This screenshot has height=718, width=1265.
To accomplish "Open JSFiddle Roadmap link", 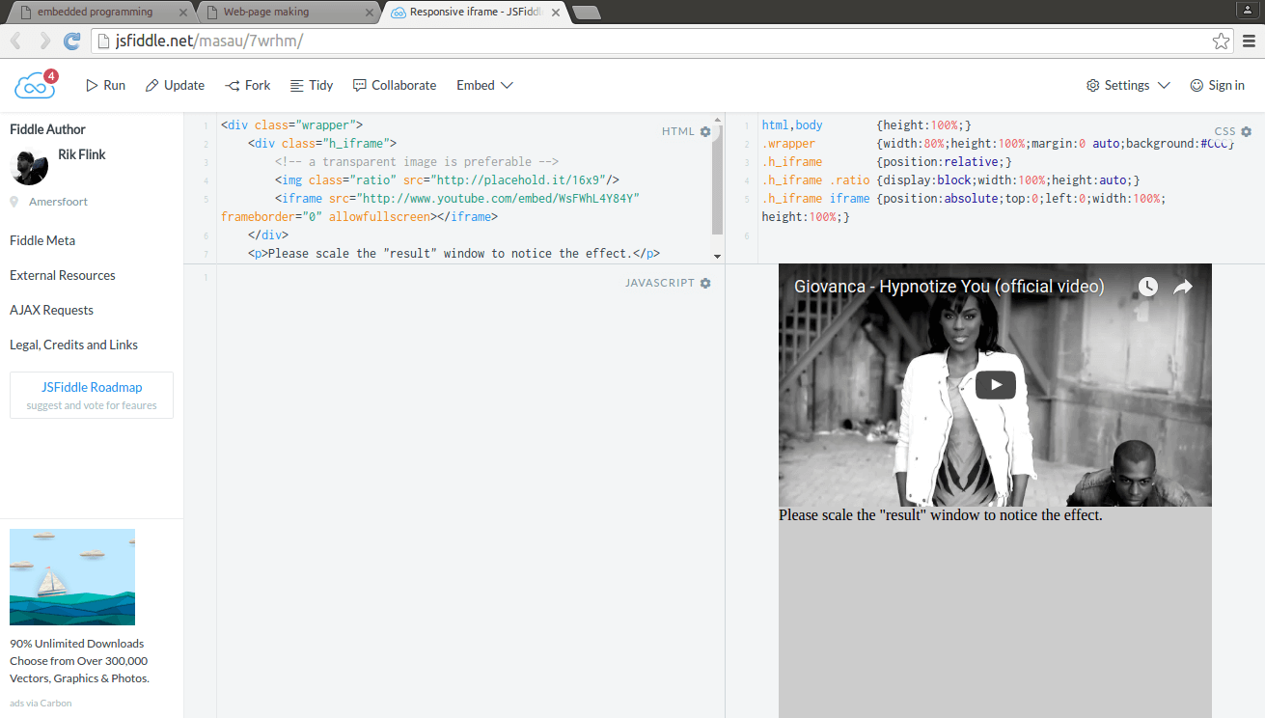I will (92, 387).
